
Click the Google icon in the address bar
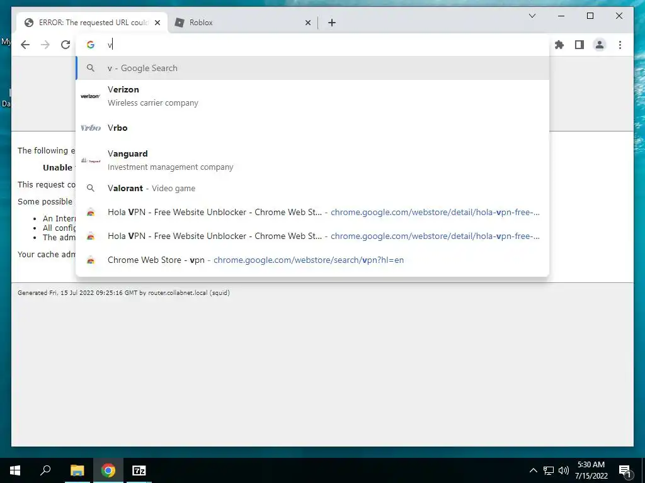[x=91, y=45]
